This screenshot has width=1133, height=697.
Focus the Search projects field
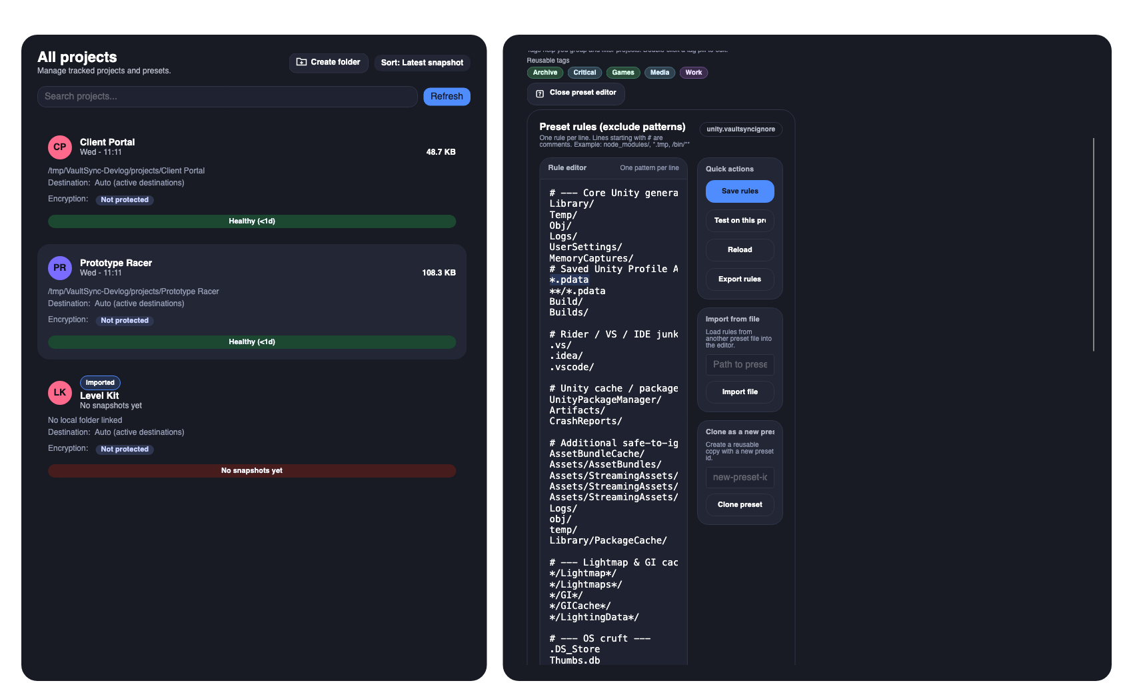(x=227, y=97)
